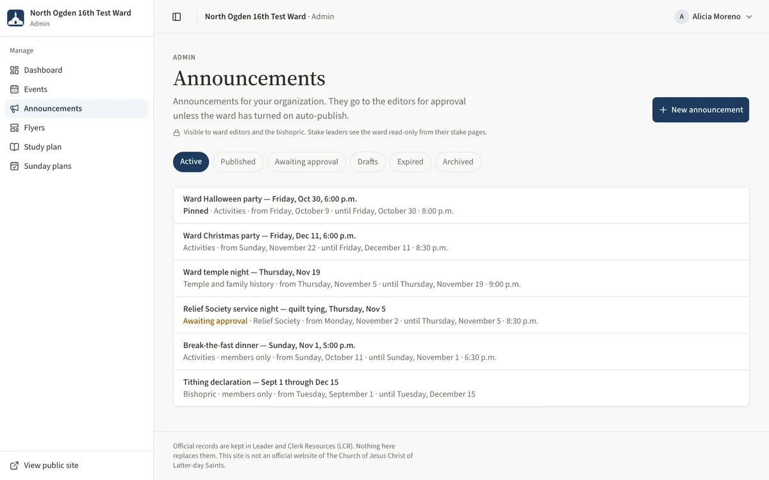The height and width of the screenshot is (480, 769).
Task: Click the Events calendar icon
Action: click(15, 90)
